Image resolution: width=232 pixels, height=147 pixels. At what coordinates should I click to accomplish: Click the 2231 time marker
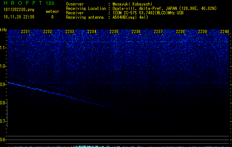[x=25, y=32]
